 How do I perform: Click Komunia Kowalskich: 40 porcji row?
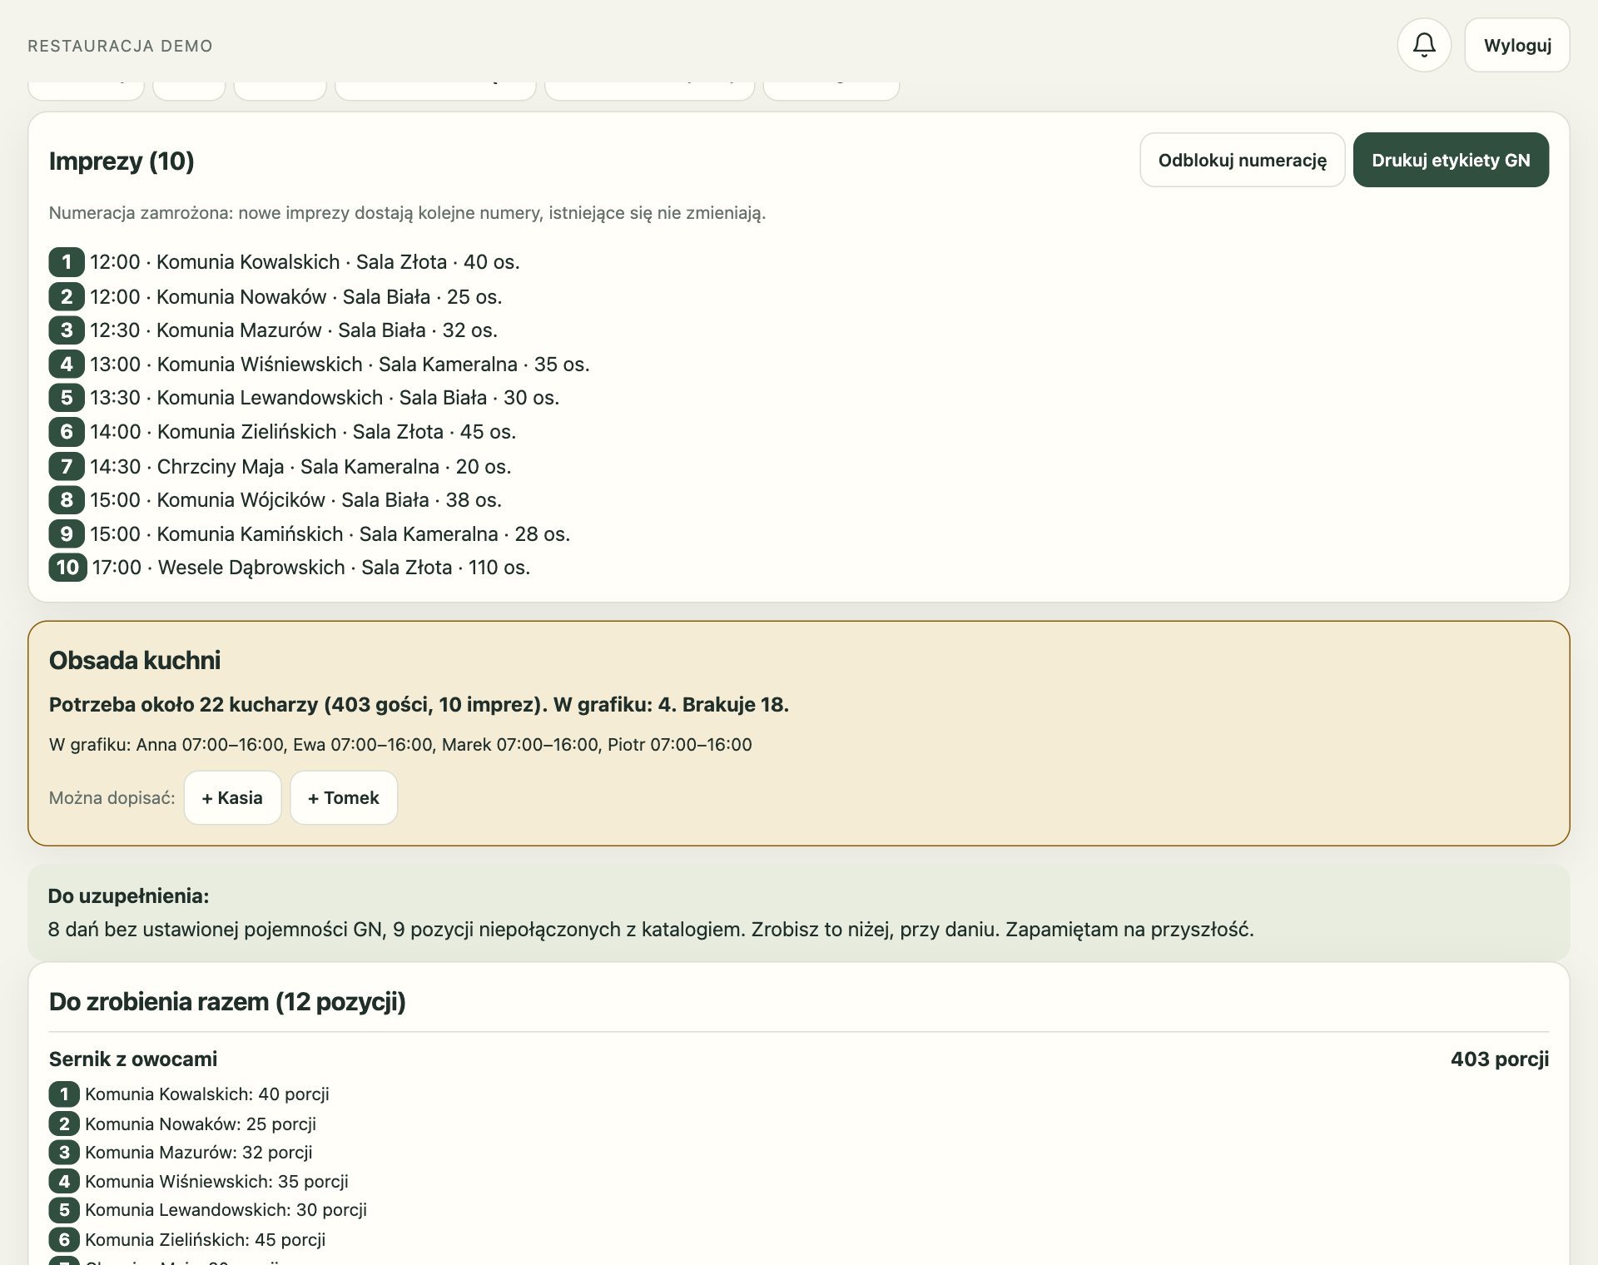tap(190, 1094)
